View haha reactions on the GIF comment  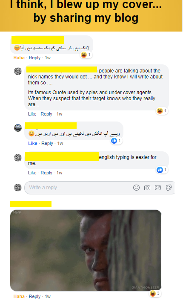click(155, 293)
